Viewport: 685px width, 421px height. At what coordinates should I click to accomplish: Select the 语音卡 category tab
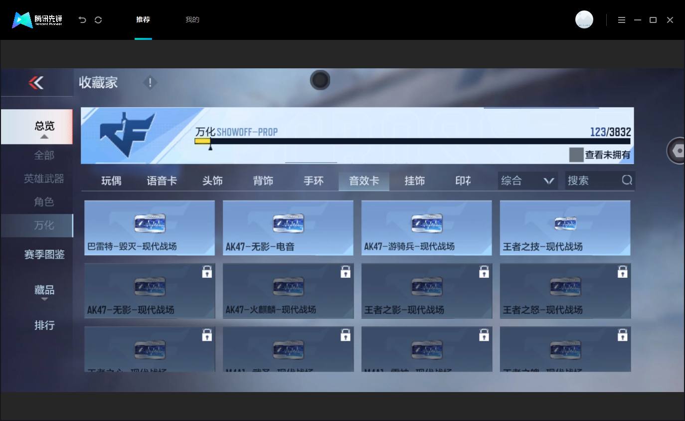tap(162, 181)
